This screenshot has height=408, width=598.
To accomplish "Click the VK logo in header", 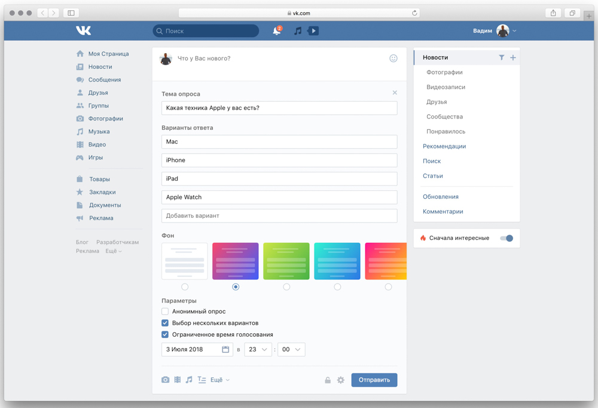I will click(83, 31).
